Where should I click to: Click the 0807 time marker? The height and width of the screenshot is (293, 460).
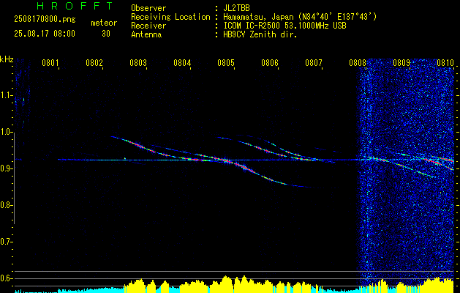314,62
